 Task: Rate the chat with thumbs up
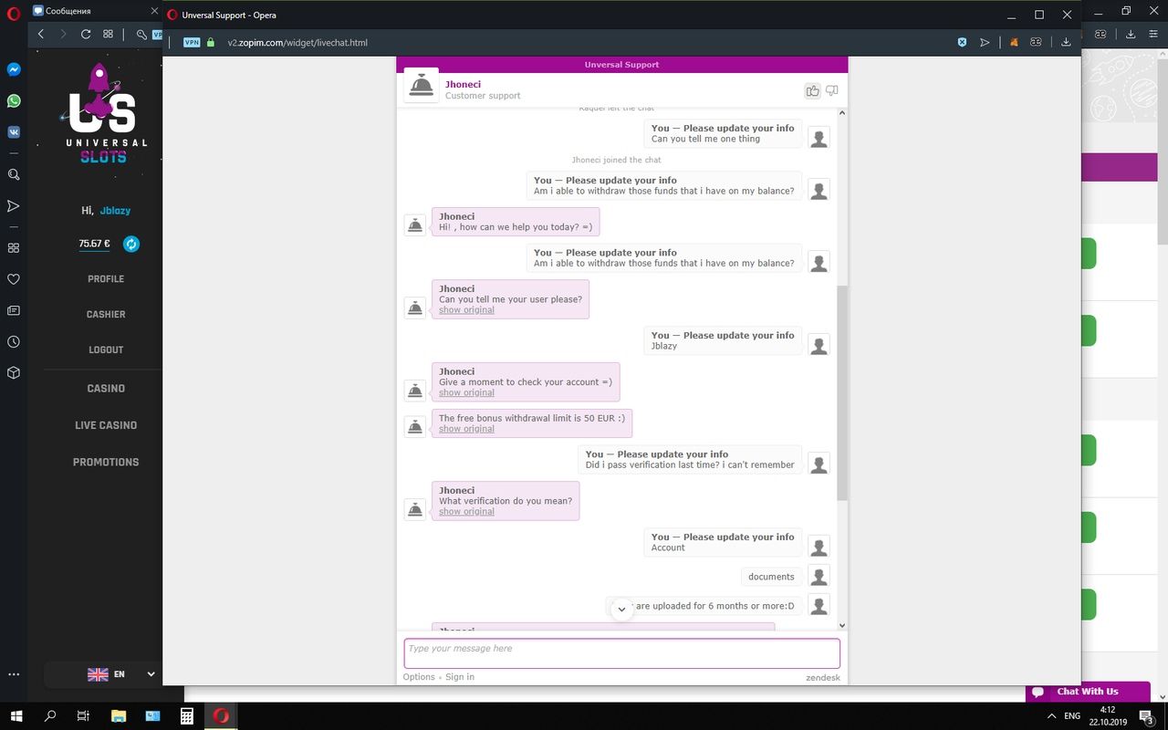[x=812, y=90]
